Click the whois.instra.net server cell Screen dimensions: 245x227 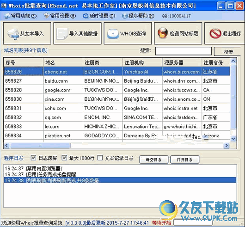[x=182, y=108]
